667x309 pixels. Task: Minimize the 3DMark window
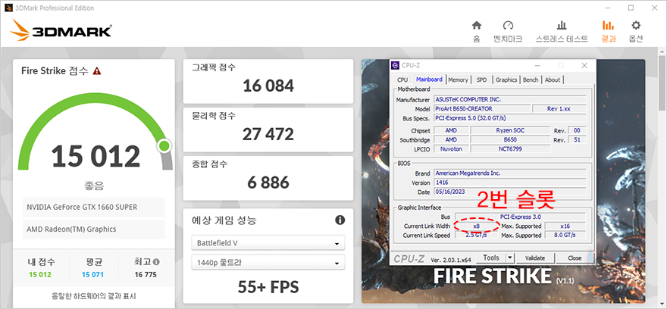(609, 8)
